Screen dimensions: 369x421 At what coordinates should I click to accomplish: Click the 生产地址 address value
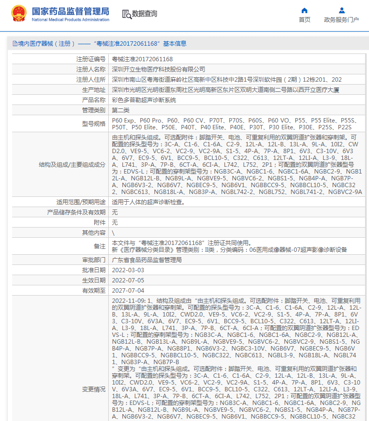pyautogui.click(x=226, y=89)
